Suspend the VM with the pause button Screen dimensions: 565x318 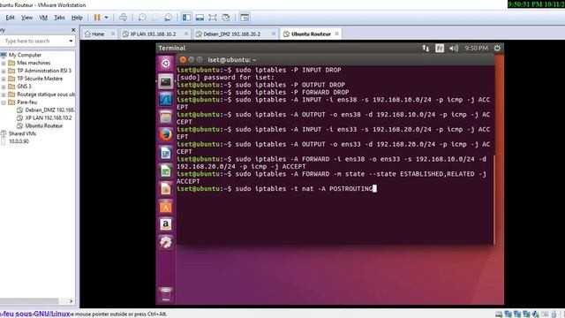point(97,18)
